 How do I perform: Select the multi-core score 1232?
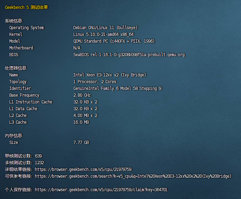click(40, 163)
